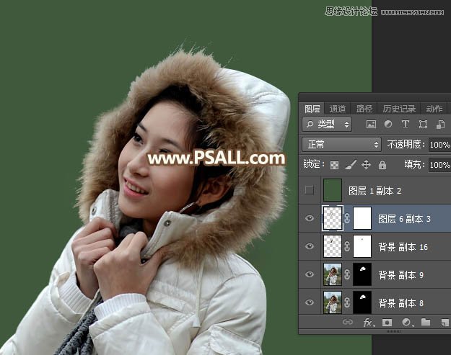Switch to the 图层 tab
The image size is (451, 355).
coord(312,109)
